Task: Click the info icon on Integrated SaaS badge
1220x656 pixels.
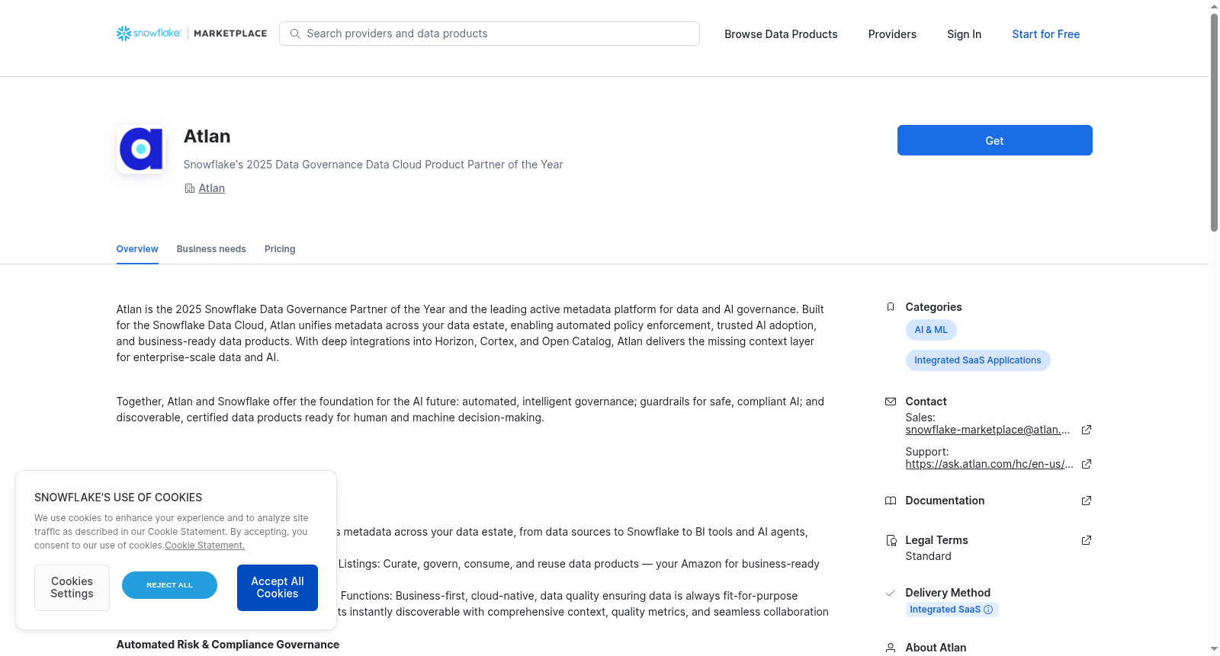Action: (x=988, y=610)
